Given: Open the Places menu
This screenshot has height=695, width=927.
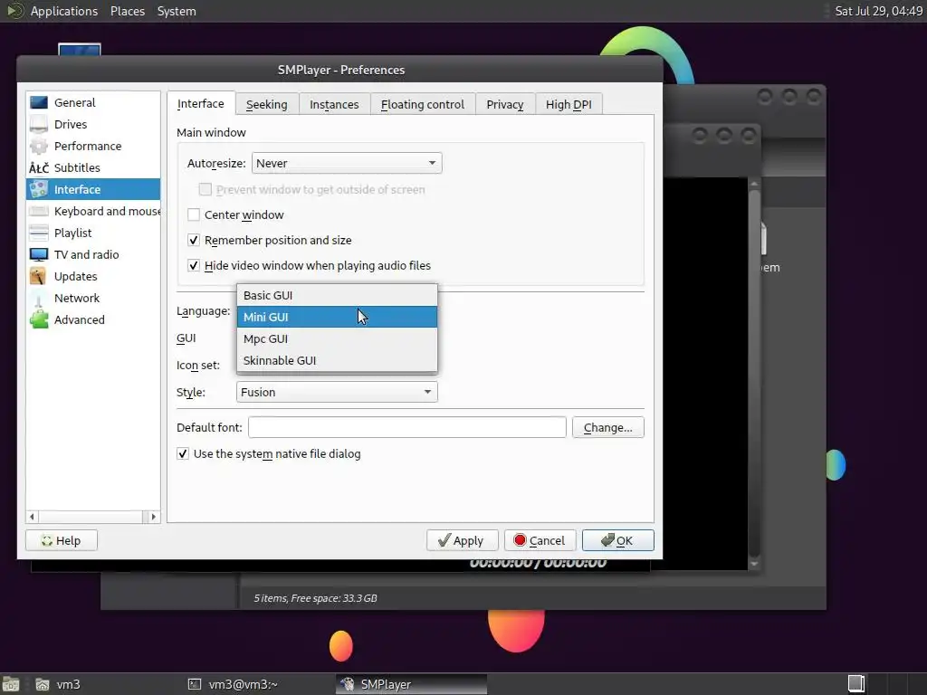Looking at the screenshot, I should click(x=128, y=11).
